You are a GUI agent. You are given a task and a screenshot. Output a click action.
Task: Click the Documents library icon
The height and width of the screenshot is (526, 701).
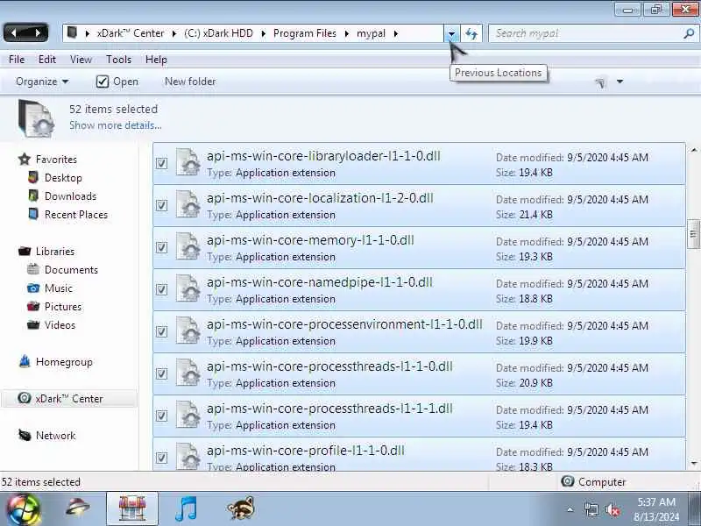(x=33, y=269)
